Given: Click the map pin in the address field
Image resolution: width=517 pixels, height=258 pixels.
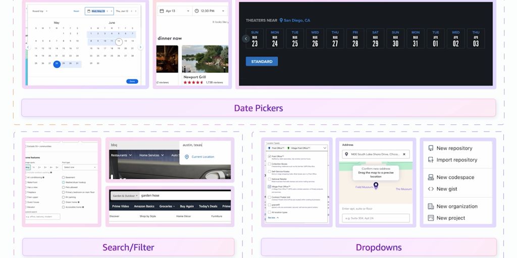Looking at the screenshot, I should [346, 154].
